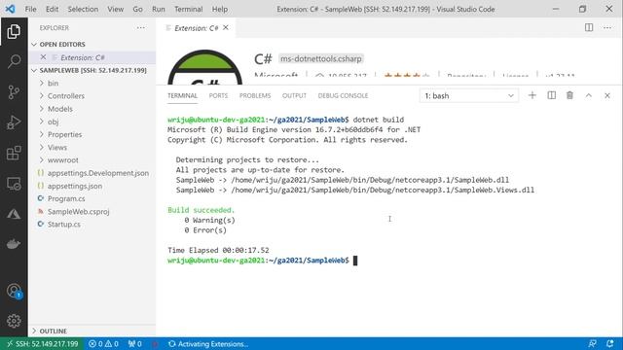This screenshot has width=623, height=350.
Task: Select Extension: C# entry in Open Editors
Action: click(92, 57)
